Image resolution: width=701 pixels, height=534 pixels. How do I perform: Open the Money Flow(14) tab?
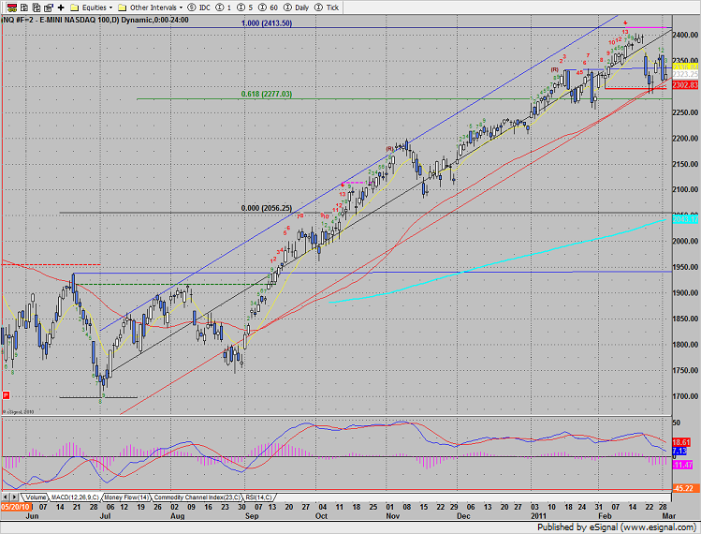[x=126, y=497]
